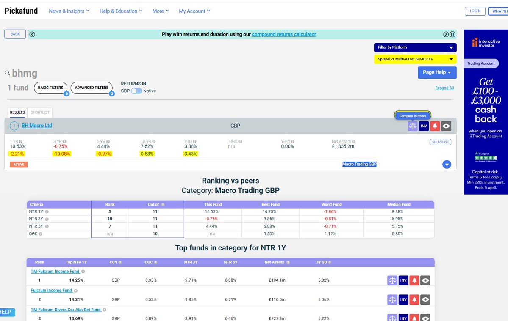508x321 pixels.
Task: Open ADVANCED FILTERS
Action: pos(92,88)
